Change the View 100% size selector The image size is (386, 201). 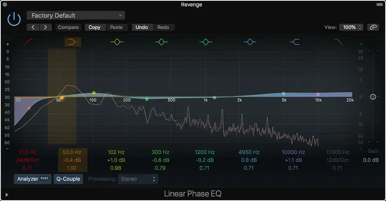pos(351,27)
